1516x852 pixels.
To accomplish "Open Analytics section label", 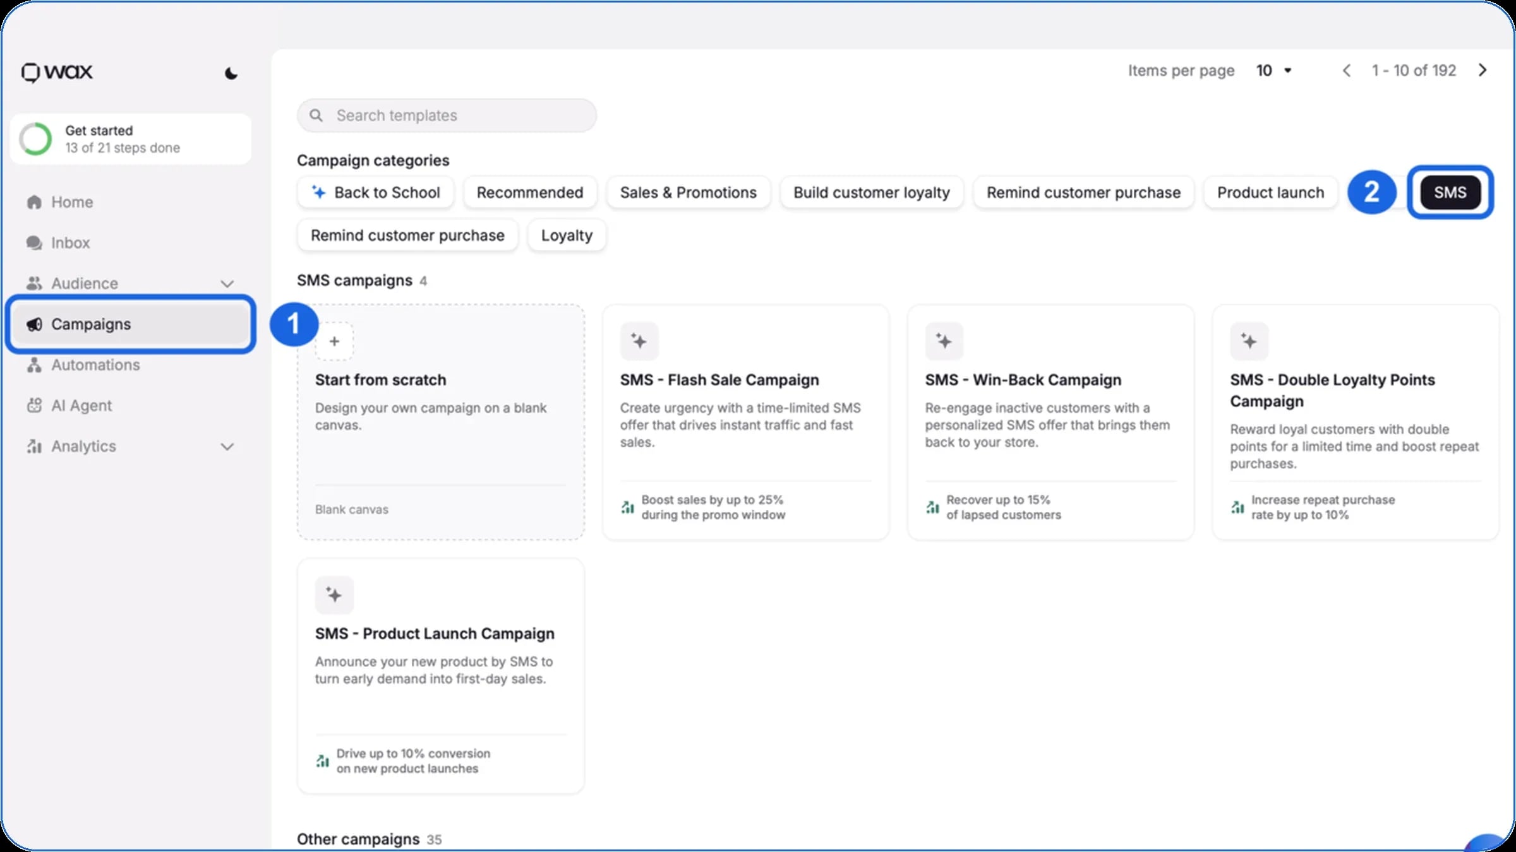I will click(x=84, y=446).
